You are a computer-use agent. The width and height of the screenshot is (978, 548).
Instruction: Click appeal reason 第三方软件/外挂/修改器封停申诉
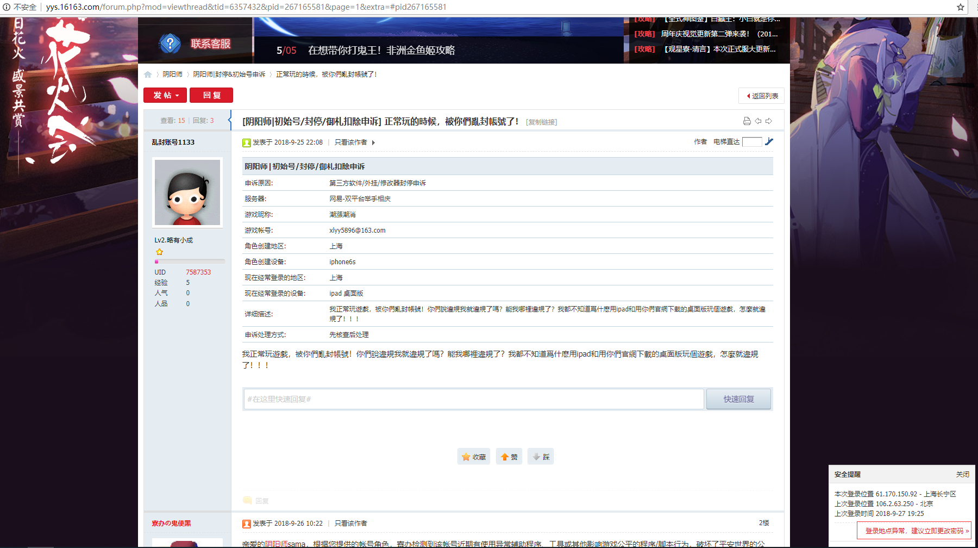point(378,183)
